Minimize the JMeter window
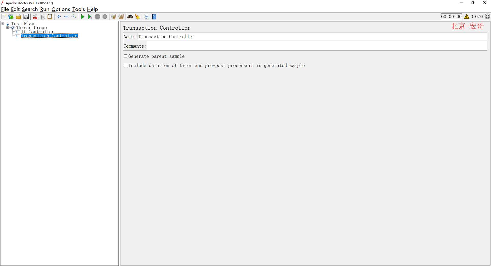The height and width of the screenshot is (266, 491). (461, 3)
